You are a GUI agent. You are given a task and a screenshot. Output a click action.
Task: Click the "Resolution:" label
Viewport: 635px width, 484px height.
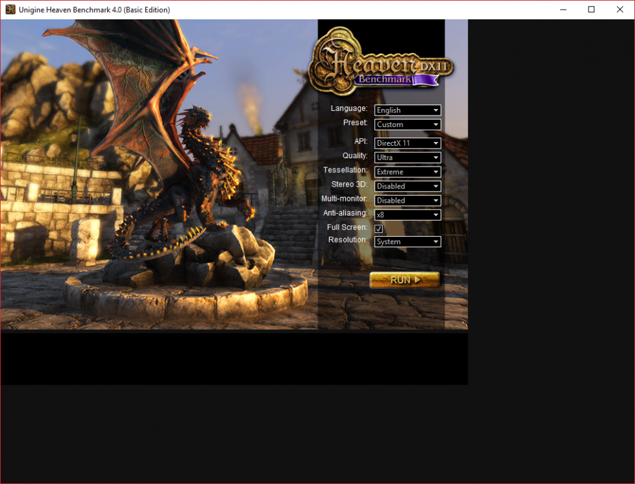click(348, 240)
